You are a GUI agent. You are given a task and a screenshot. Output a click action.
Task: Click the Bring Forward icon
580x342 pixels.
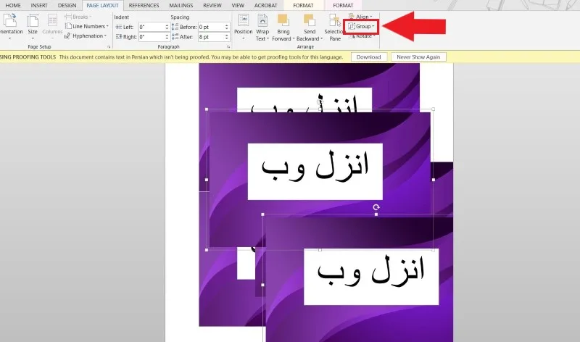click(x=283, y=20)
